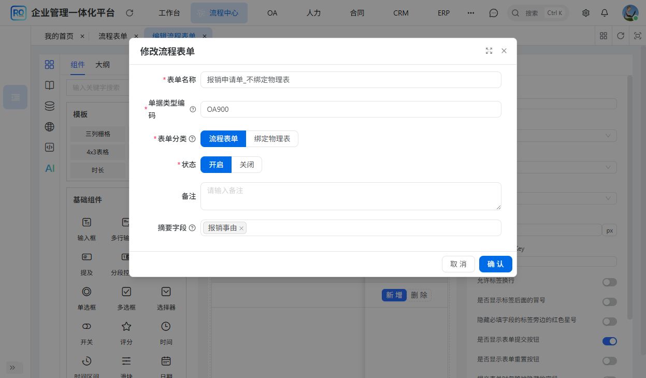Screen dimensions: 646x378
Task: Click the 取消 button
Action: [458, 264]
